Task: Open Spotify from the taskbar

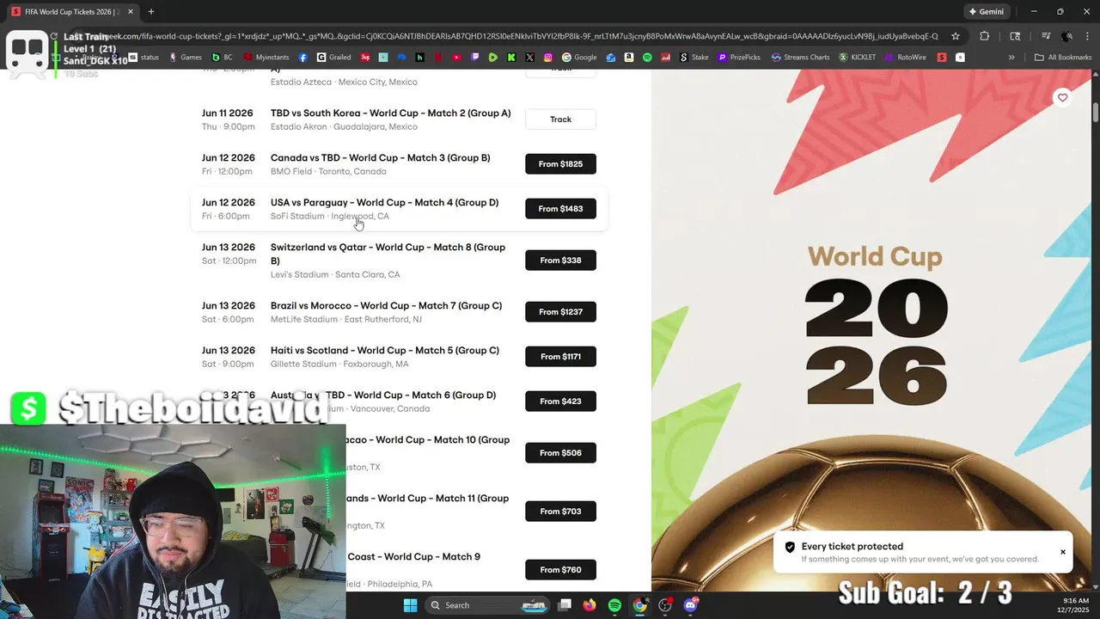Action: click(614, 605)
